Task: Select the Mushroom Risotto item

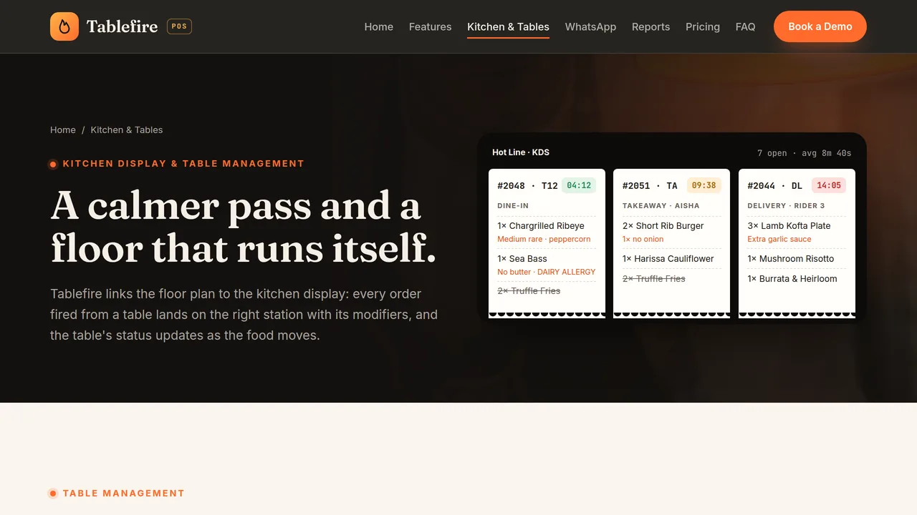Action: point(791,258)
